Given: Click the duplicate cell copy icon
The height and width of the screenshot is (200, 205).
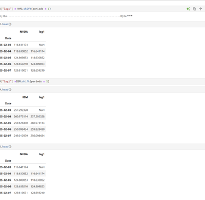Looking at the screenshot, I should (195, 9).
